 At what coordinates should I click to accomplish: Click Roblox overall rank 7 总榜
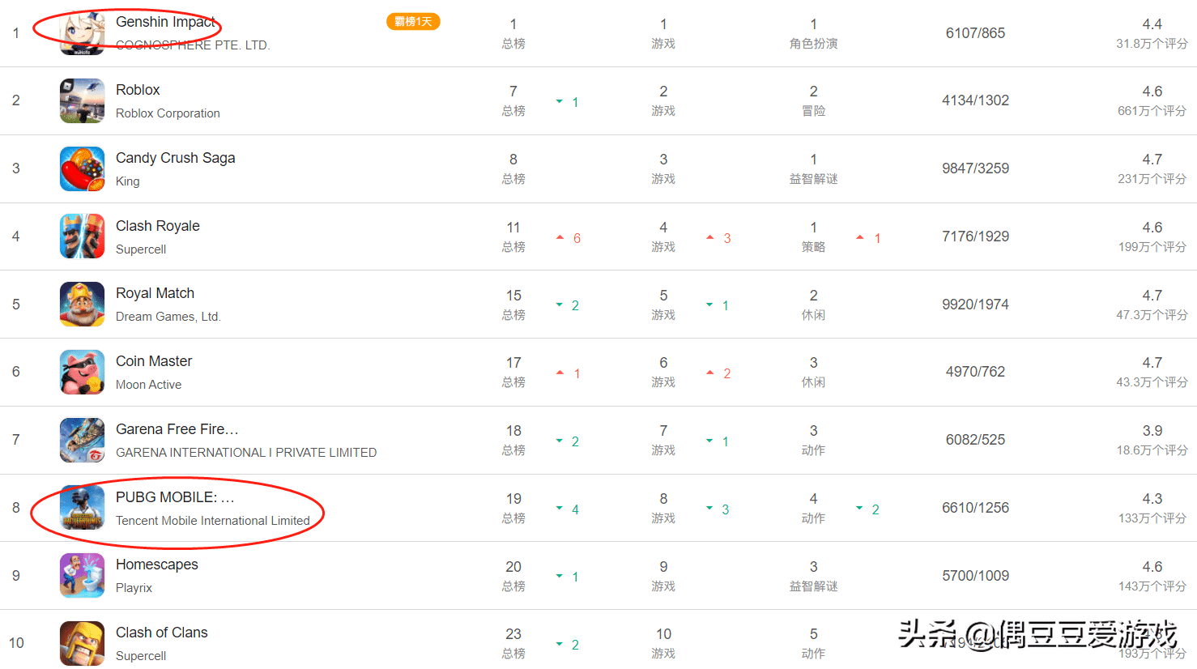click(x=513, y=100)
